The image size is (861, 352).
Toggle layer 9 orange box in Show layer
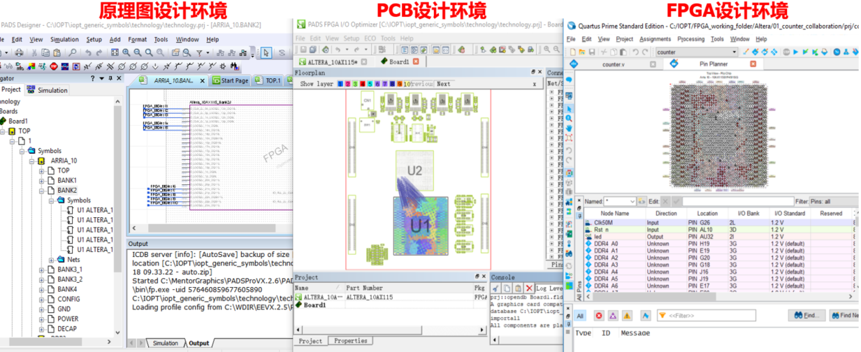pos(400,84)
